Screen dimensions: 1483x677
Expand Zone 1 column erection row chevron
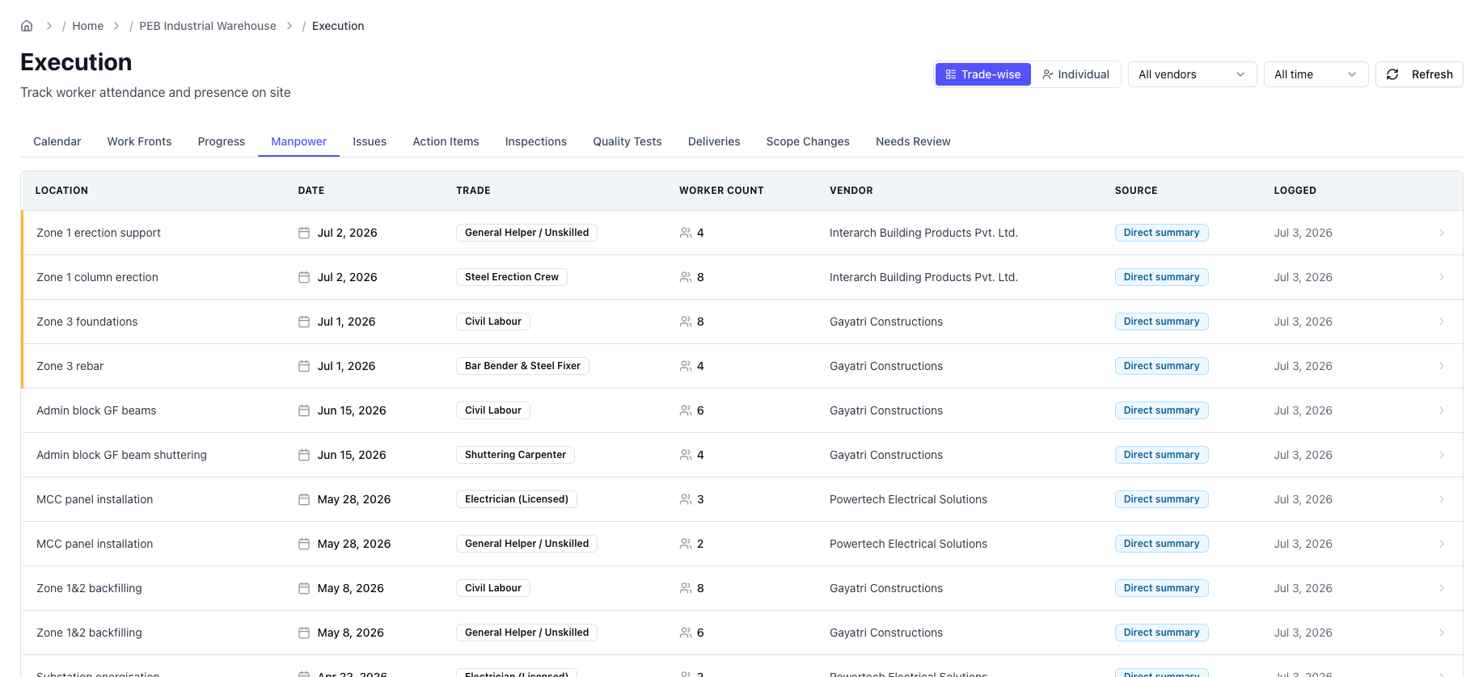tap(1442, 277)
